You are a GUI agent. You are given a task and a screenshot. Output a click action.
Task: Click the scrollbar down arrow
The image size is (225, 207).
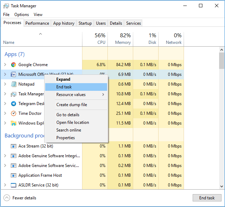click(x=222, y=186)
